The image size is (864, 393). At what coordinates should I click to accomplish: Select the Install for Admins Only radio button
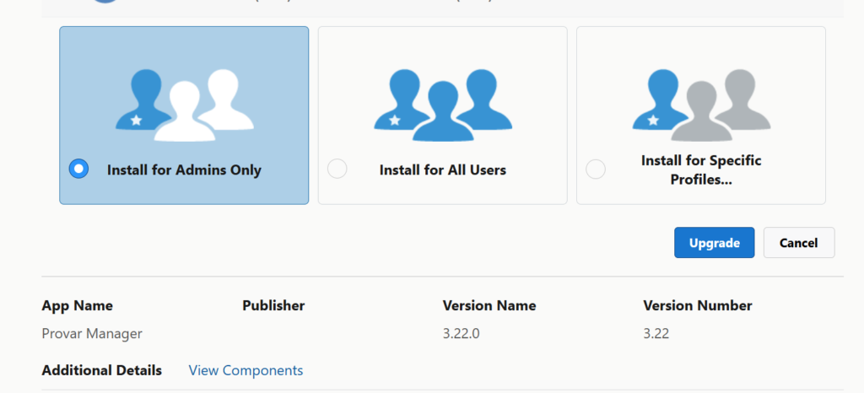(x=78, y=169)
